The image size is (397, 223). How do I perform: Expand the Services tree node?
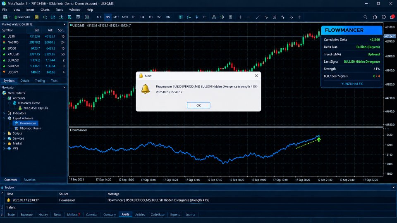click(4, 138)
